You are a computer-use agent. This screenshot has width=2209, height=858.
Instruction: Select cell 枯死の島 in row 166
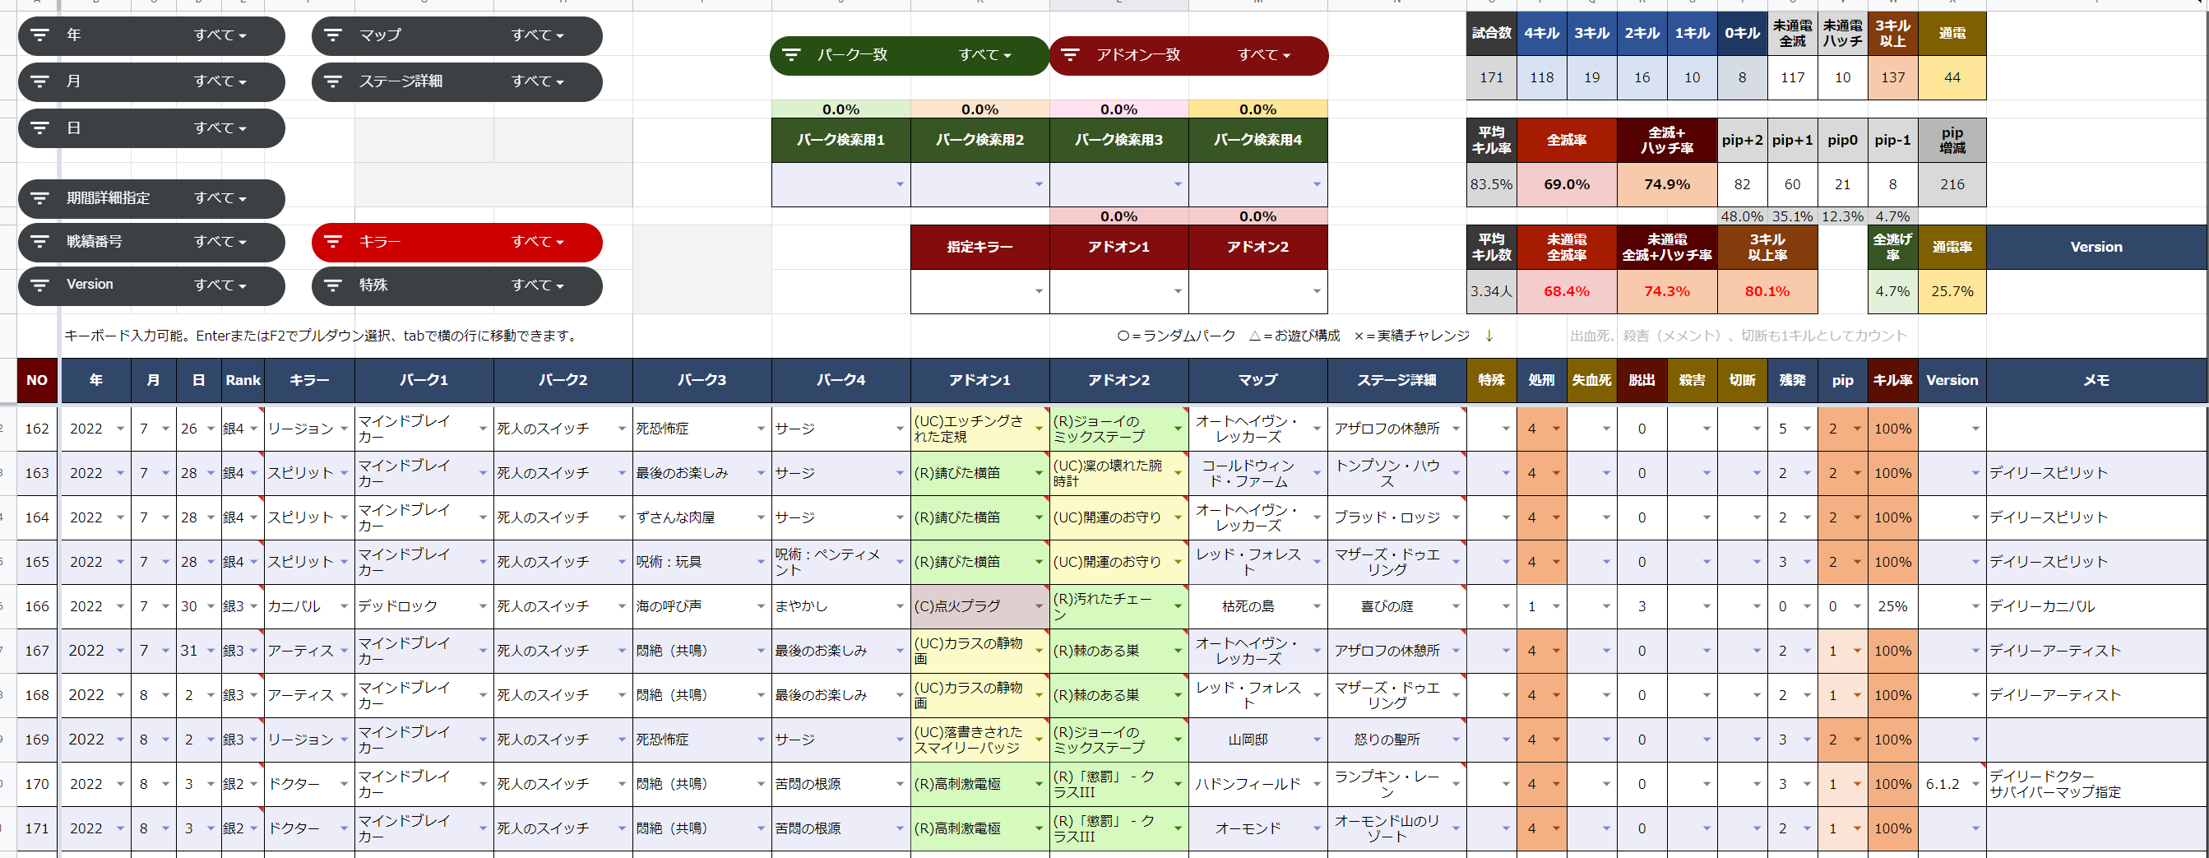point(1258,606)
